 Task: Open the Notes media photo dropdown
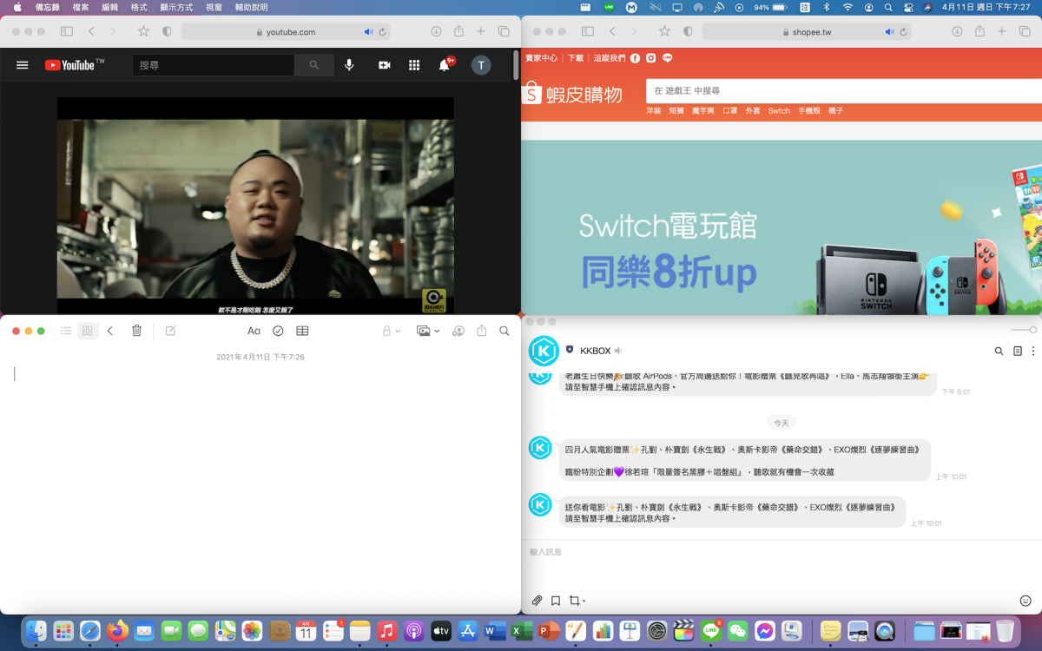pyautogui.click(x=427, y=331)
